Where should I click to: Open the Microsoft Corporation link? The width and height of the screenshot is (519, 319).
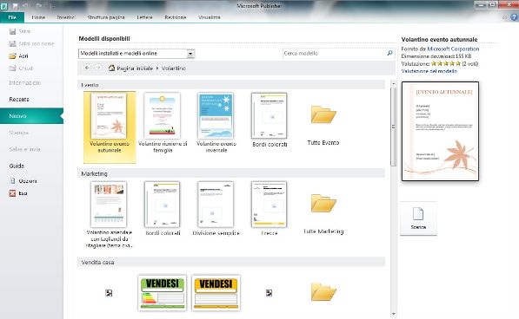click(453, 49)
